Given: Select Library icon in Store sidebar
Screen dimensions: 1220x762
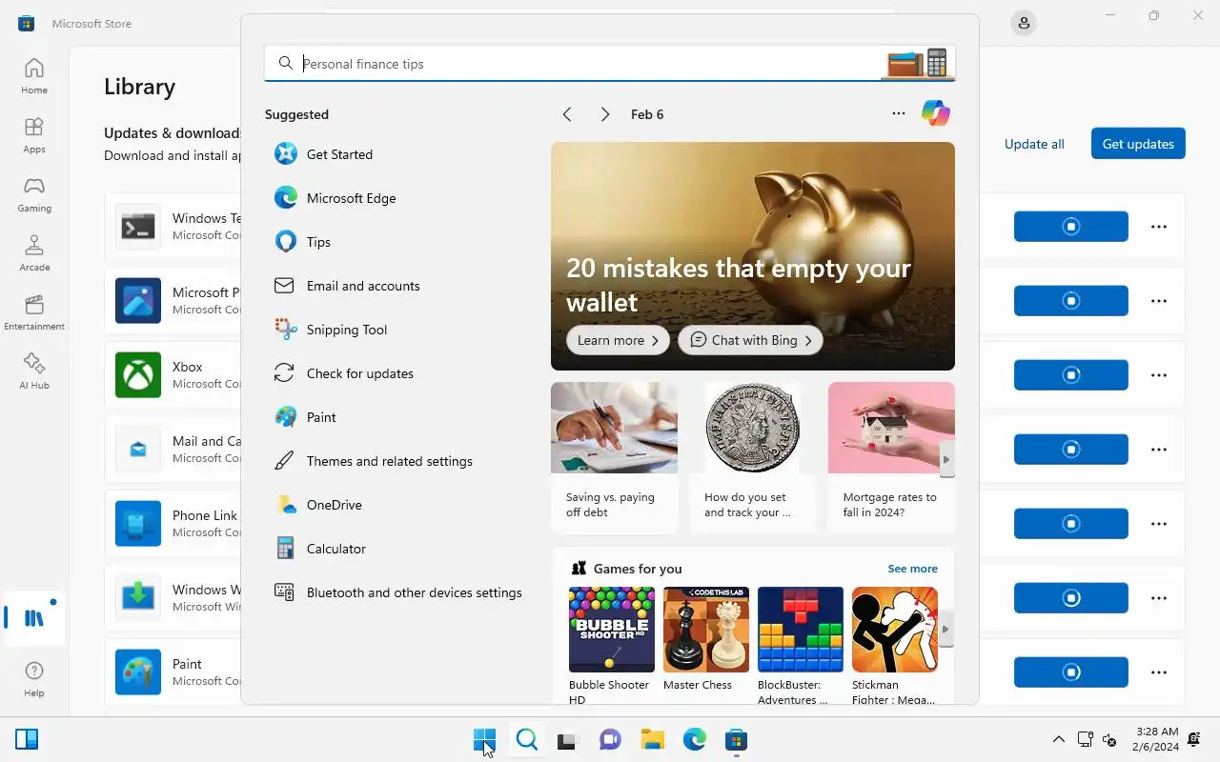Looking at the screenshot, I should pos(34,618).
